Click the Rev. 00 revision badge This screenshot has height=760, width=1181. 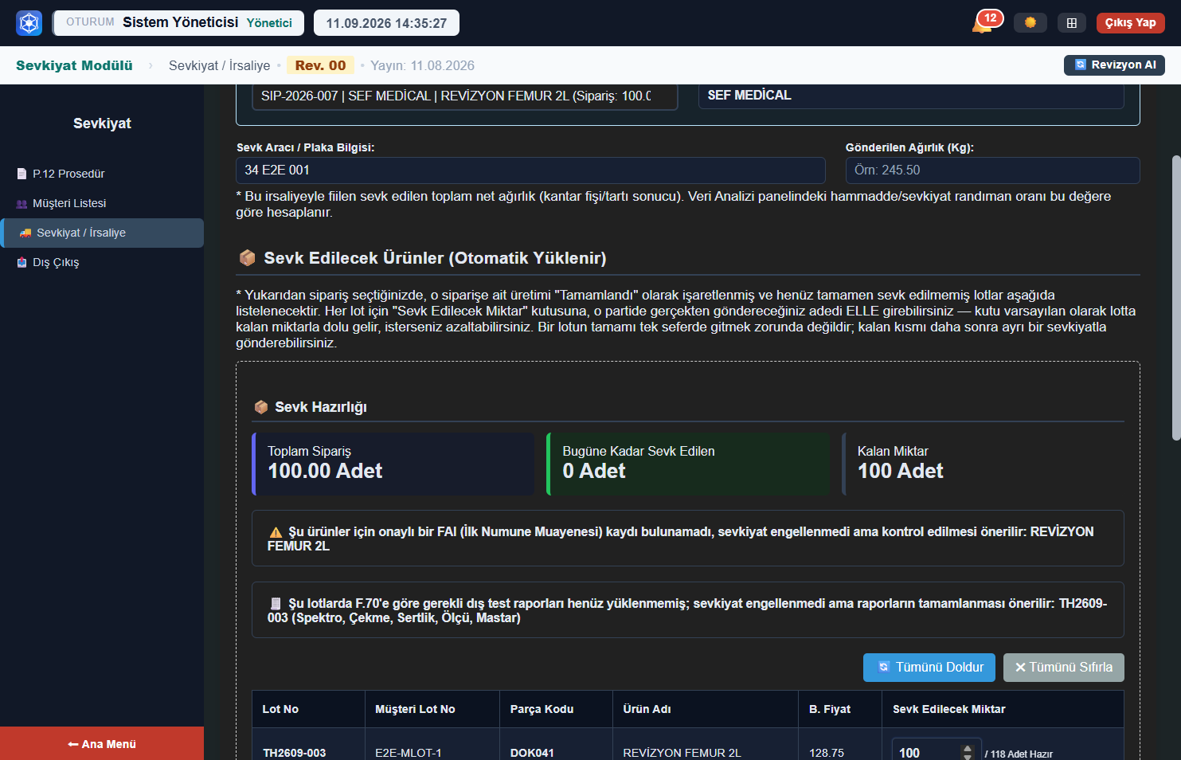[x=320, y=65]
